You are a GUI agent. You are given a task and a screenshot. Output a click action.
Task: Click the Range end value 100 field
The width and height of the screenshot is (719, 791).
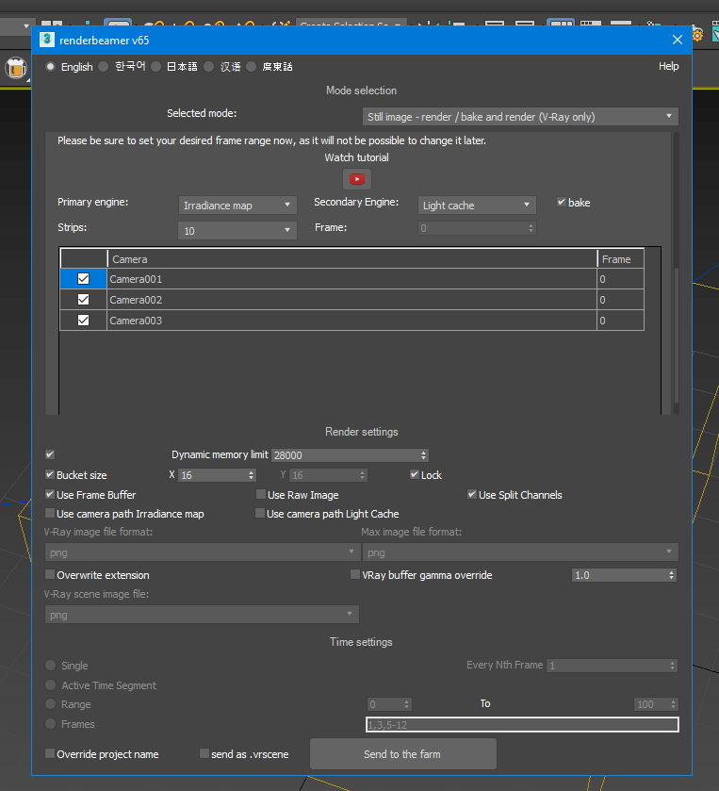[x=656, y=704]
